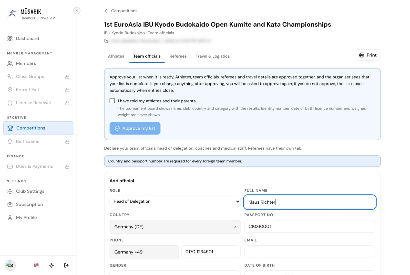The width and height of the screenshot is (410, 275).
Task: Open the phone code selector Germany +49
Action: click(144, 252)
